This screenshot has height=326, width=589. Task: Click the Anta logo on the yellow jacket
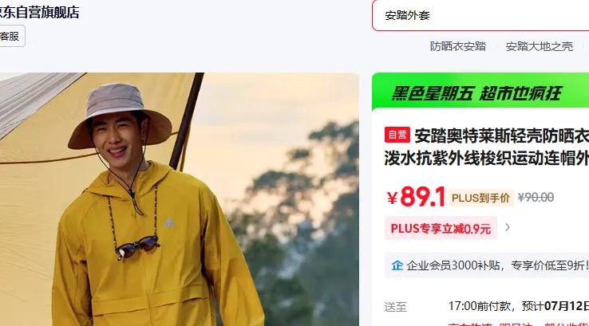(x=170, y=222)
